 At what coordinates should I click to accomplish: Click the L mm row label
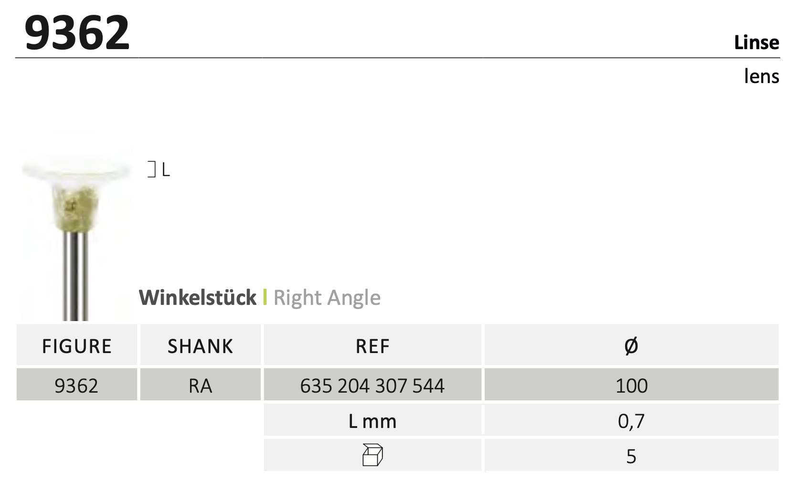pos(372,421)
